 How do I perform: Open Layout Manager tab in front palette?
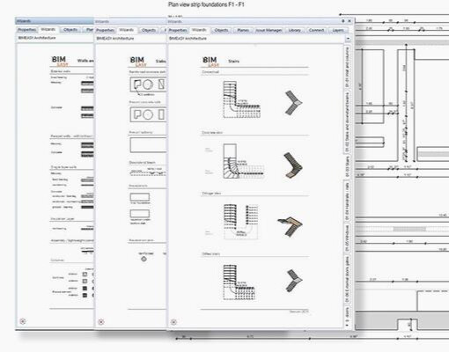click(x=269, y=30)
